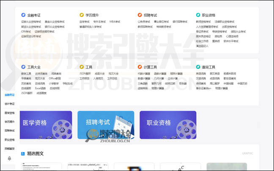Open the 医学资格 banner card

point(46,125)
